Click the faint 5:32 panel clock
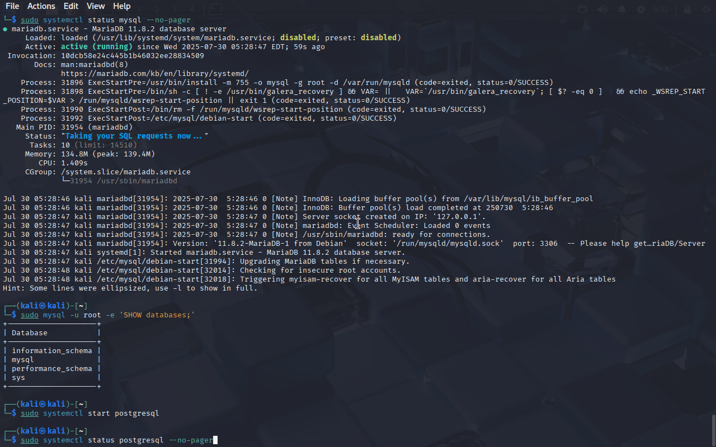 tap(661, 9)
